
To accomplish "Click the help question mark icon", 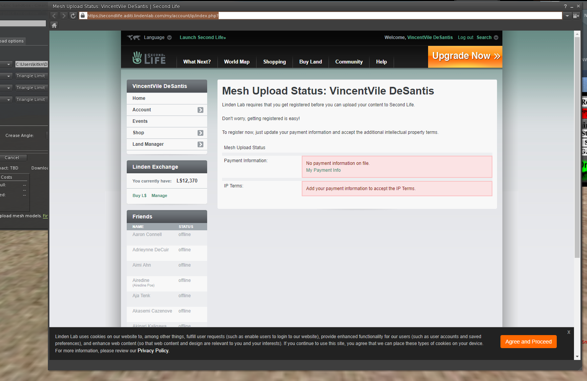I will pyautogui.click(x=565, y=6).
